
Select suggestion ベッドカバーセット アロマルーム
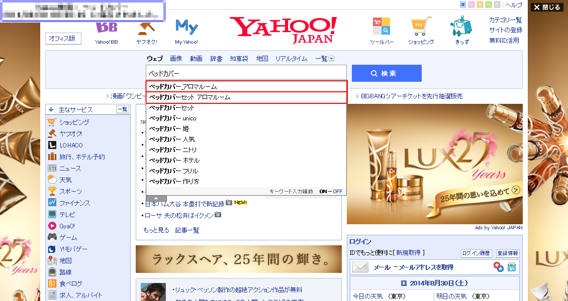246,97
